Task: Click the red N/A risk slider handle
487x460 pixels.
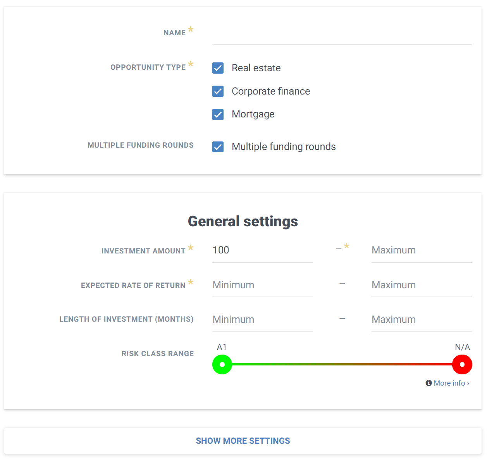Action: coord(462,364)
